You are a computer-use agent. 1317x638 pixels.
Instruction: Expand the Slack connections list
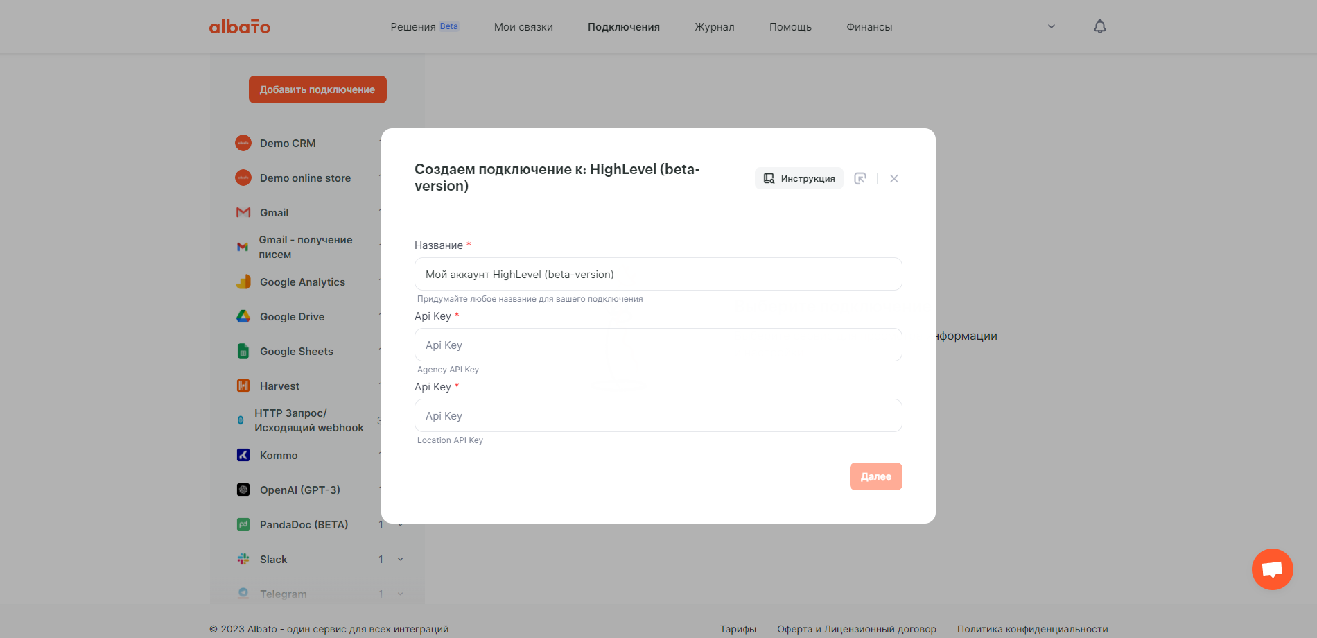click(x=401, y=559)
